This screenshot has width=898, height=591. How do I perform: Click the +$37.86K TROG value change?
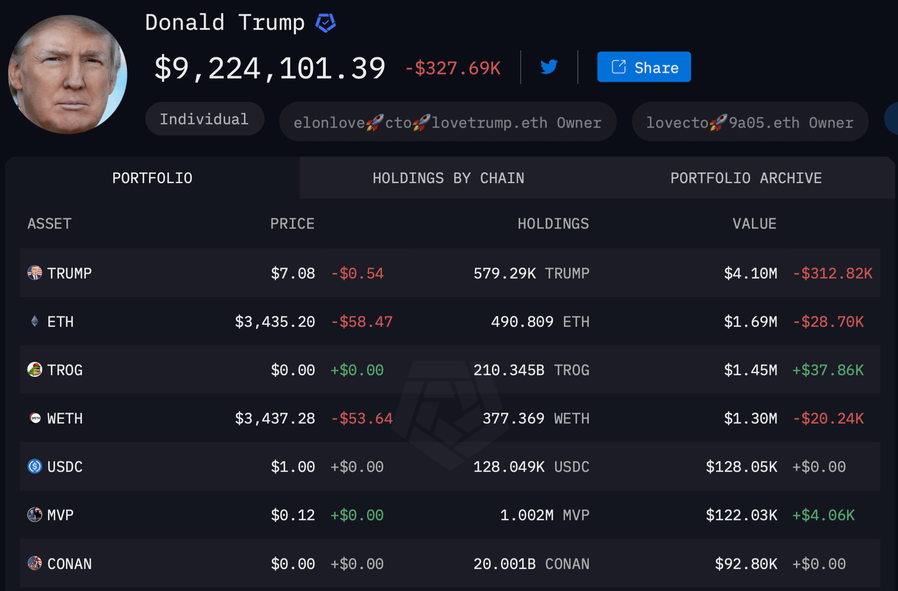(x=828, y=370)
